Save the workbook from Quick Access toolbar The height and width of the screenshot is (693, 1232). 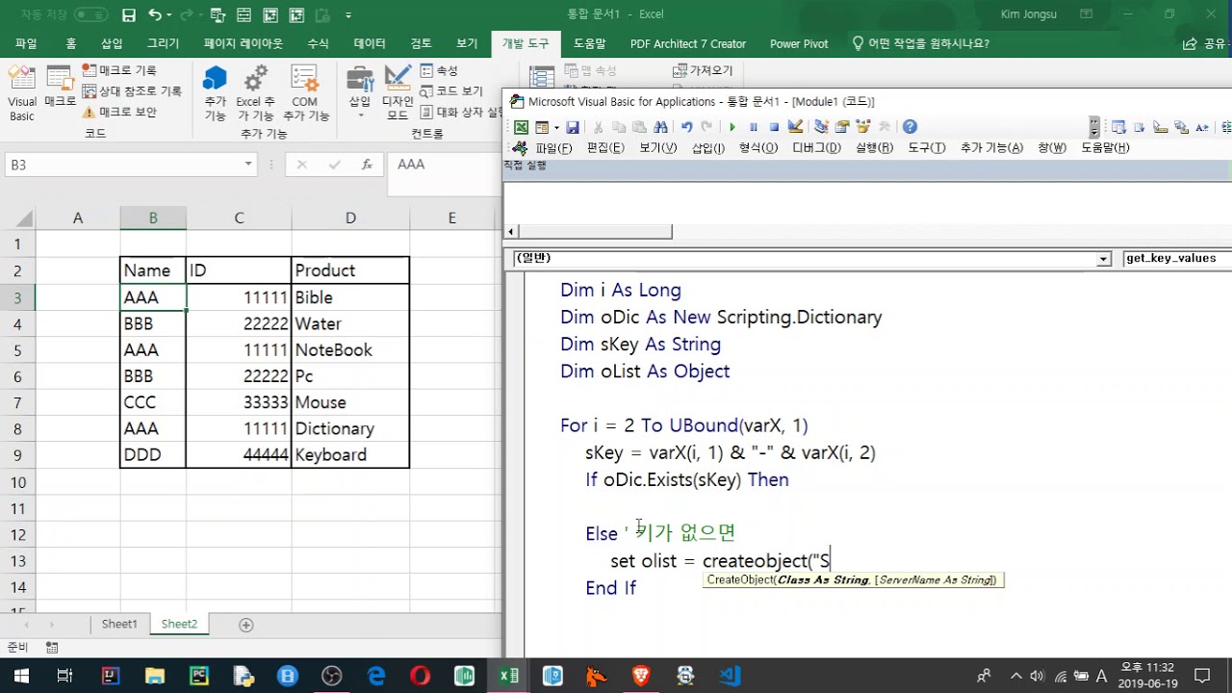point(129,15)
